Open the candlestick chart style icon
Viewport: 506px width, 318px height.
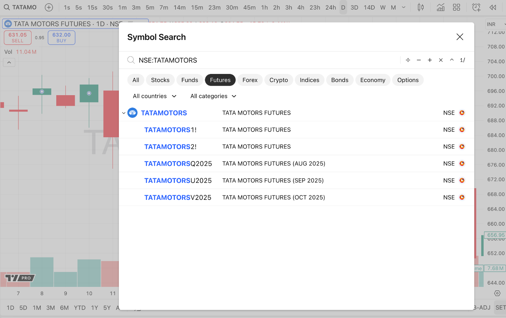(421, 7)
